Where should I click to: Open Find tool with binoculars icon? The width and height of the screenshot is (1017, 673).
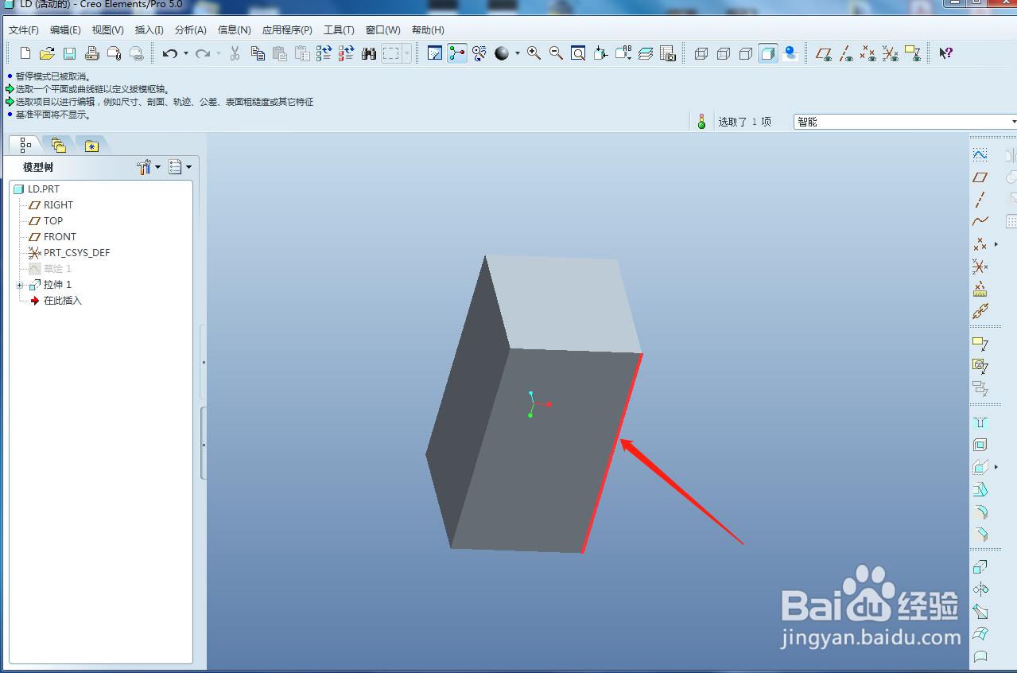click(x=369, y=53)
